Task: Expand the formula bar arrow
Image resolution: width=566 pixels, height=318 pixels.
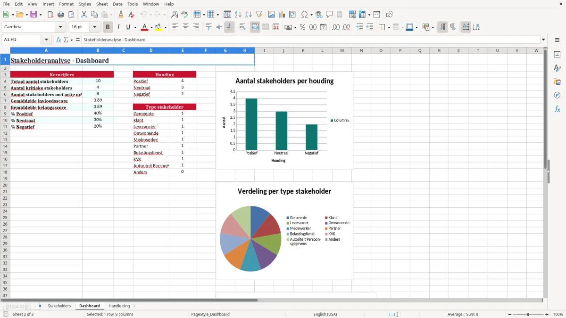Action: [543, 40]
